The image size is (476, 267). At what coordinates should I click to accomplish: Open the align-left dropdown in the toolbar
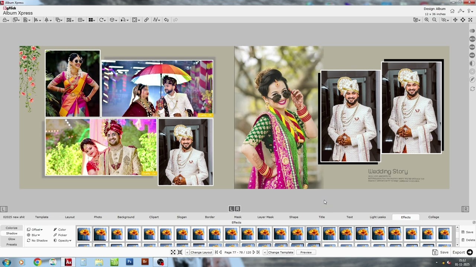37,20
